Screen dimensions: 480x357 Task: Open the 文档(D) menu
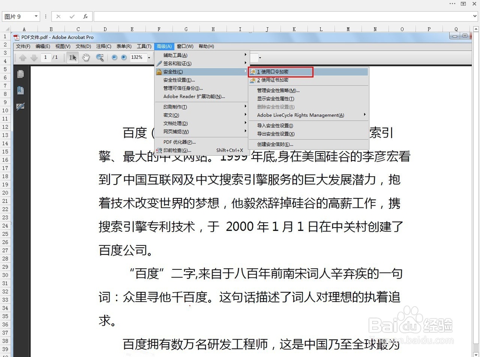83,46
